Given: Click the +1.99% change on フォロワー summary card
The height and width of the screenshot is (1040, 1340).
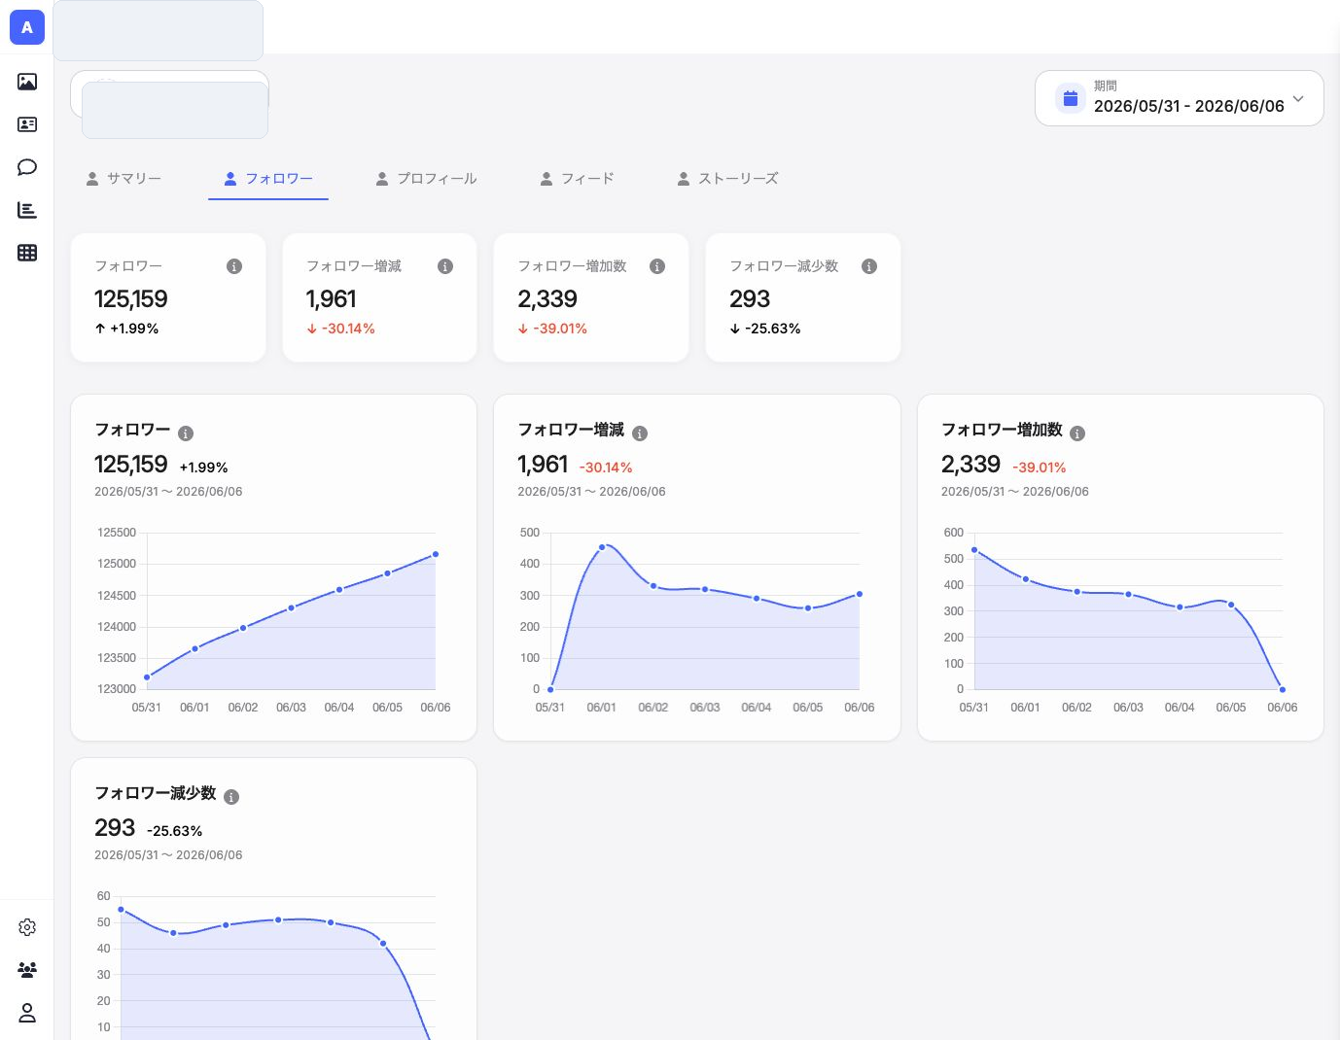Looking at the screenshot, I should coord(127,329).
